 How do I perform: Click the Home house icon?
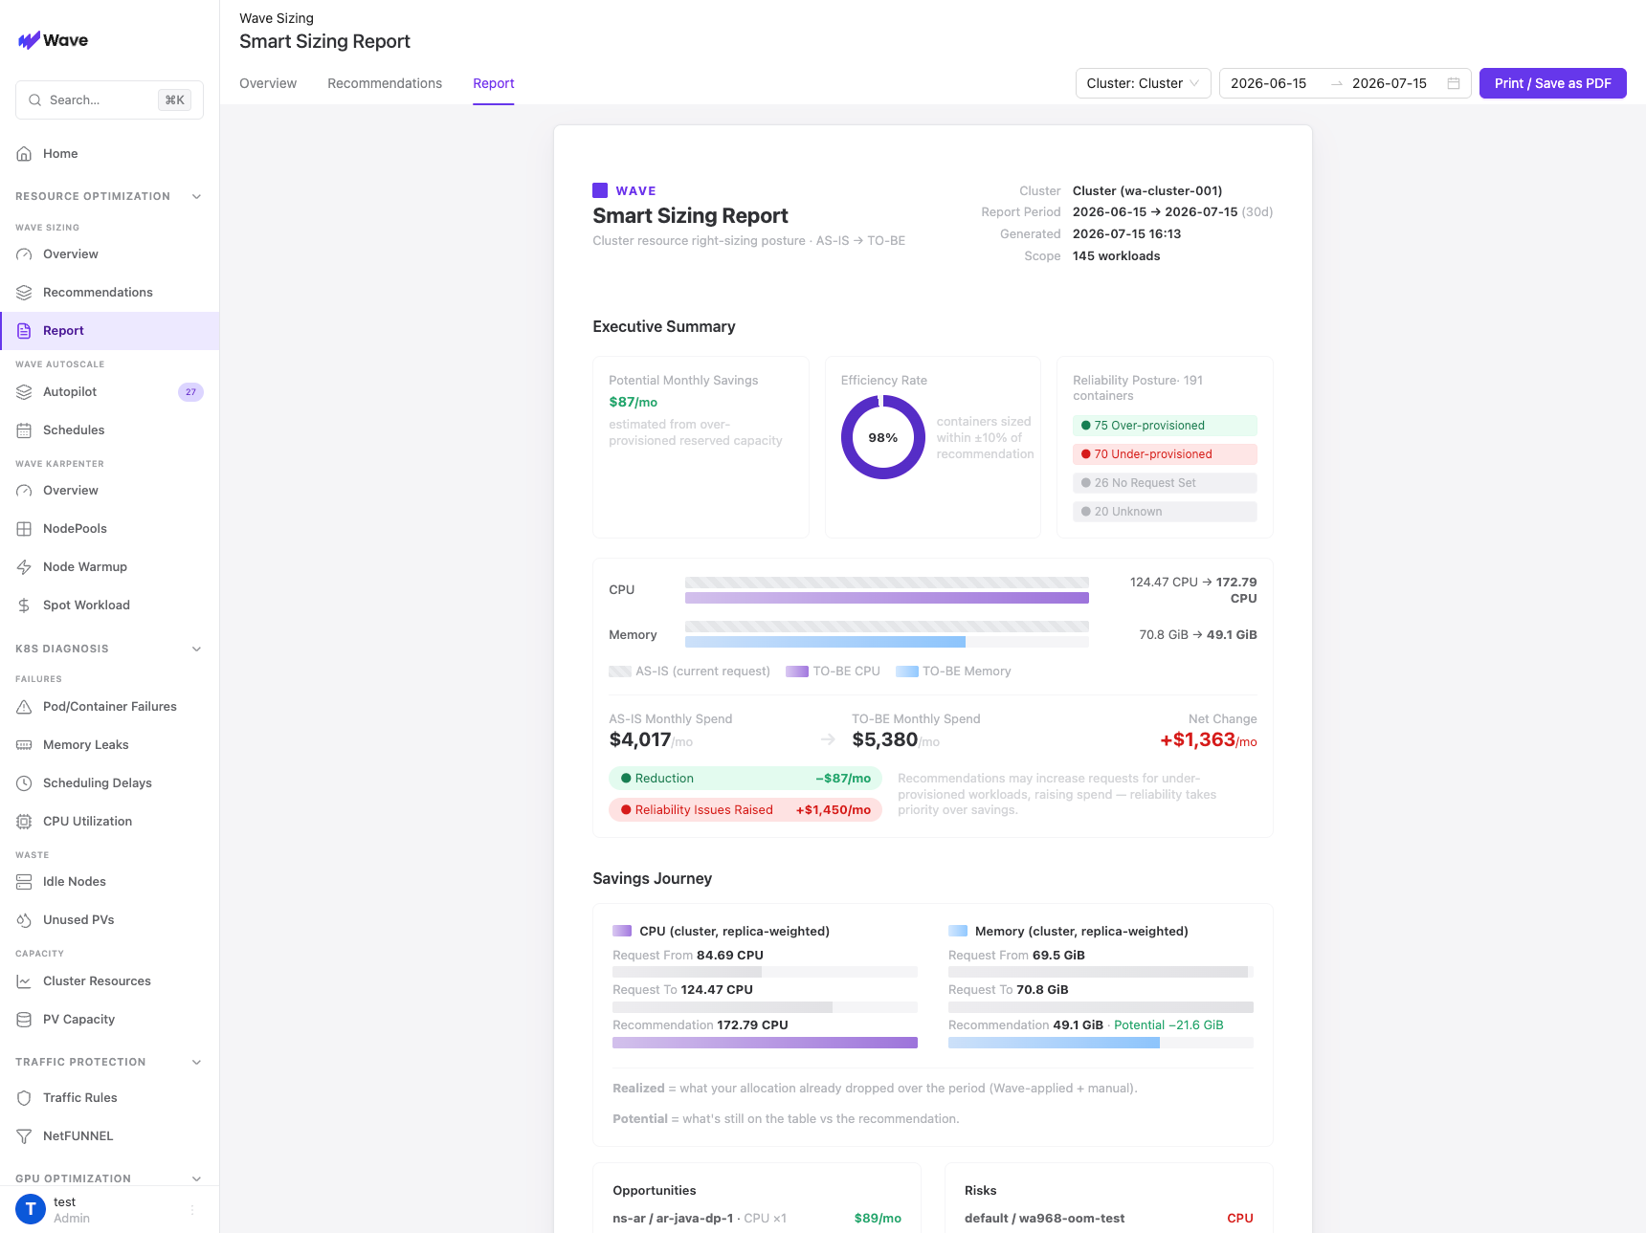click(24, 153)
